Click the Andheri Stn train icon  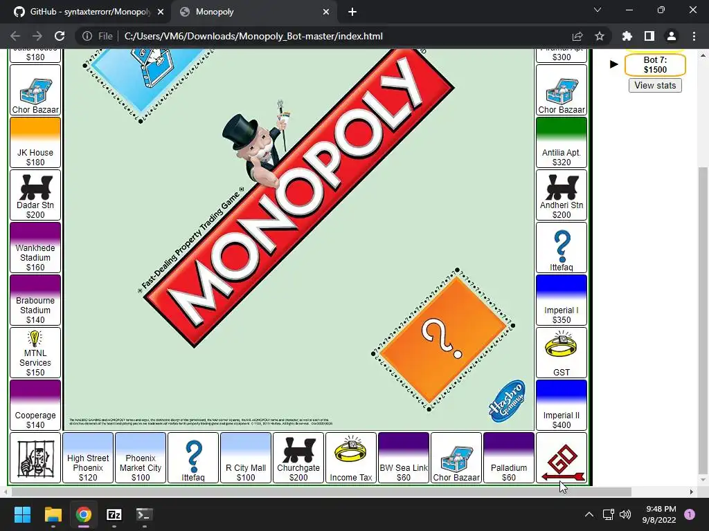(561, 187)
